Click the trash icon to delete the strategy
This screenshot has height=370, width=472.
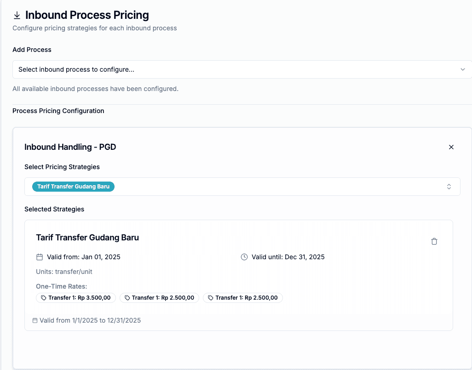tap(434, 241)
